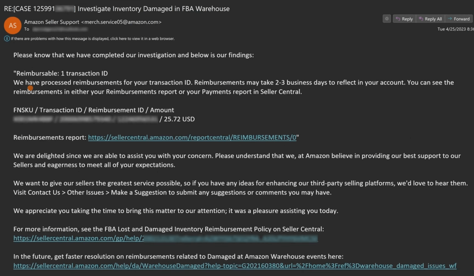Click the double-arrow Reply All icon
The height and width of the screenshot is (276, 474).
pos(421,19)
